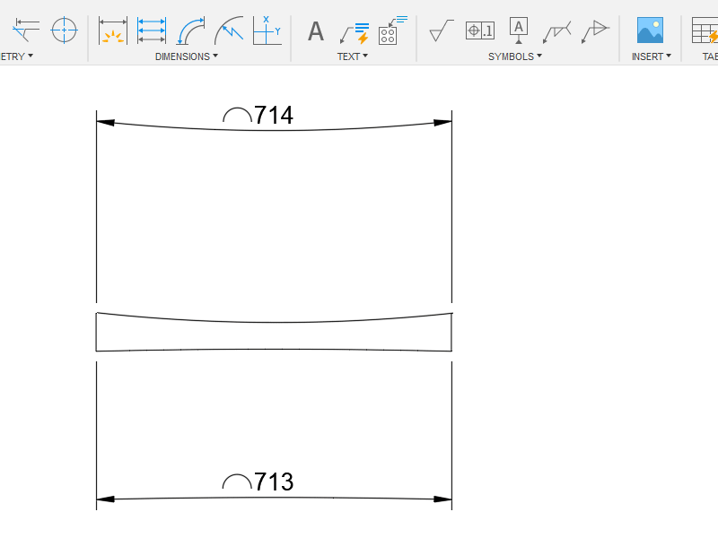Open the Insert dropdown menu
Image resolution: width=718 pixels, height=538 pixels.
click(652, 56)
